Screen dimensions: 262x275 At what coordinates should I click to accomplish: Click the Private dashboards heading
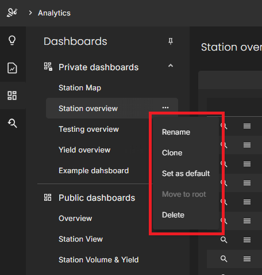(x=98, y=67)
